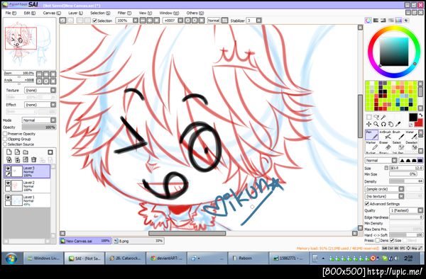Click the transfer down layer icon

click(9, 159)
